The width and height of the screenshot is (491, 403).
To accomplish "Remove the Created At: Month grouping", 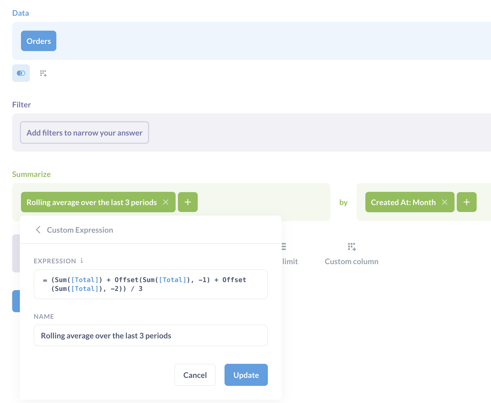I will [x=445, y=202].
